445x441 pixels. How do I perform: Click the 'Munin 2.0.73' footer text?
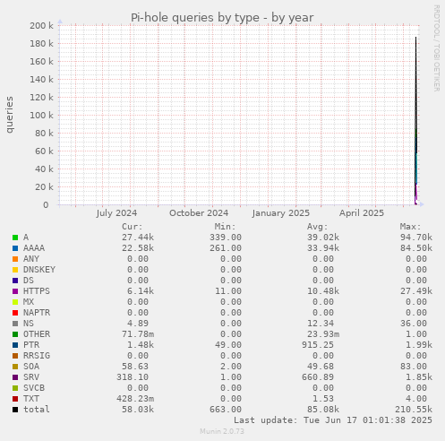(222, 431)
